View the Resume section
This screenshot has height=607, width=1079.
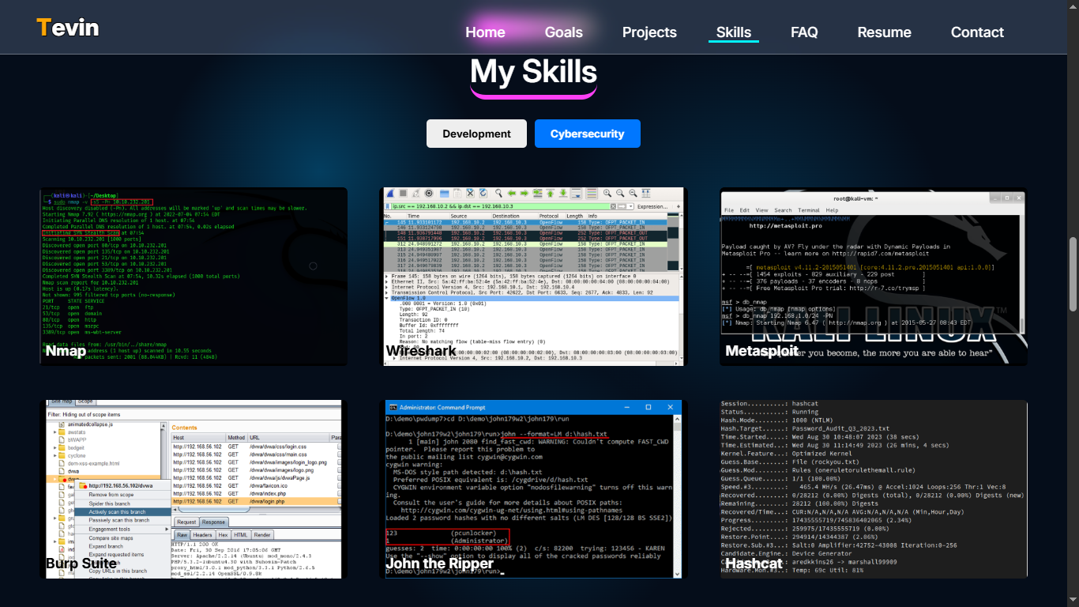884,32
